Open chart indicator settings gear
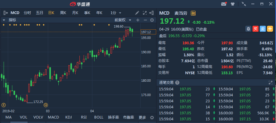This screenshot has height=123, width=276. [152, 20]
